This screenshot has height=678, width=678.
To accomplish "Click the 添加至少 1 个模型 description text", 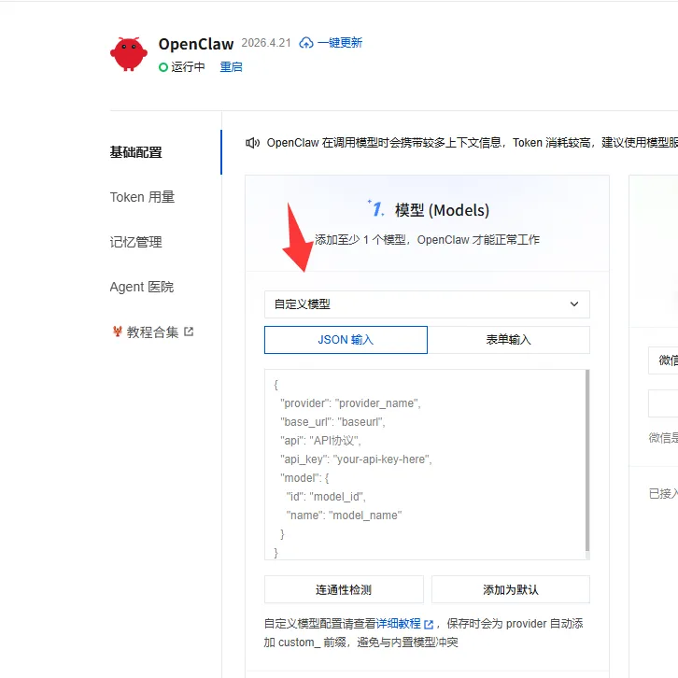I will [x=427, y=240].
